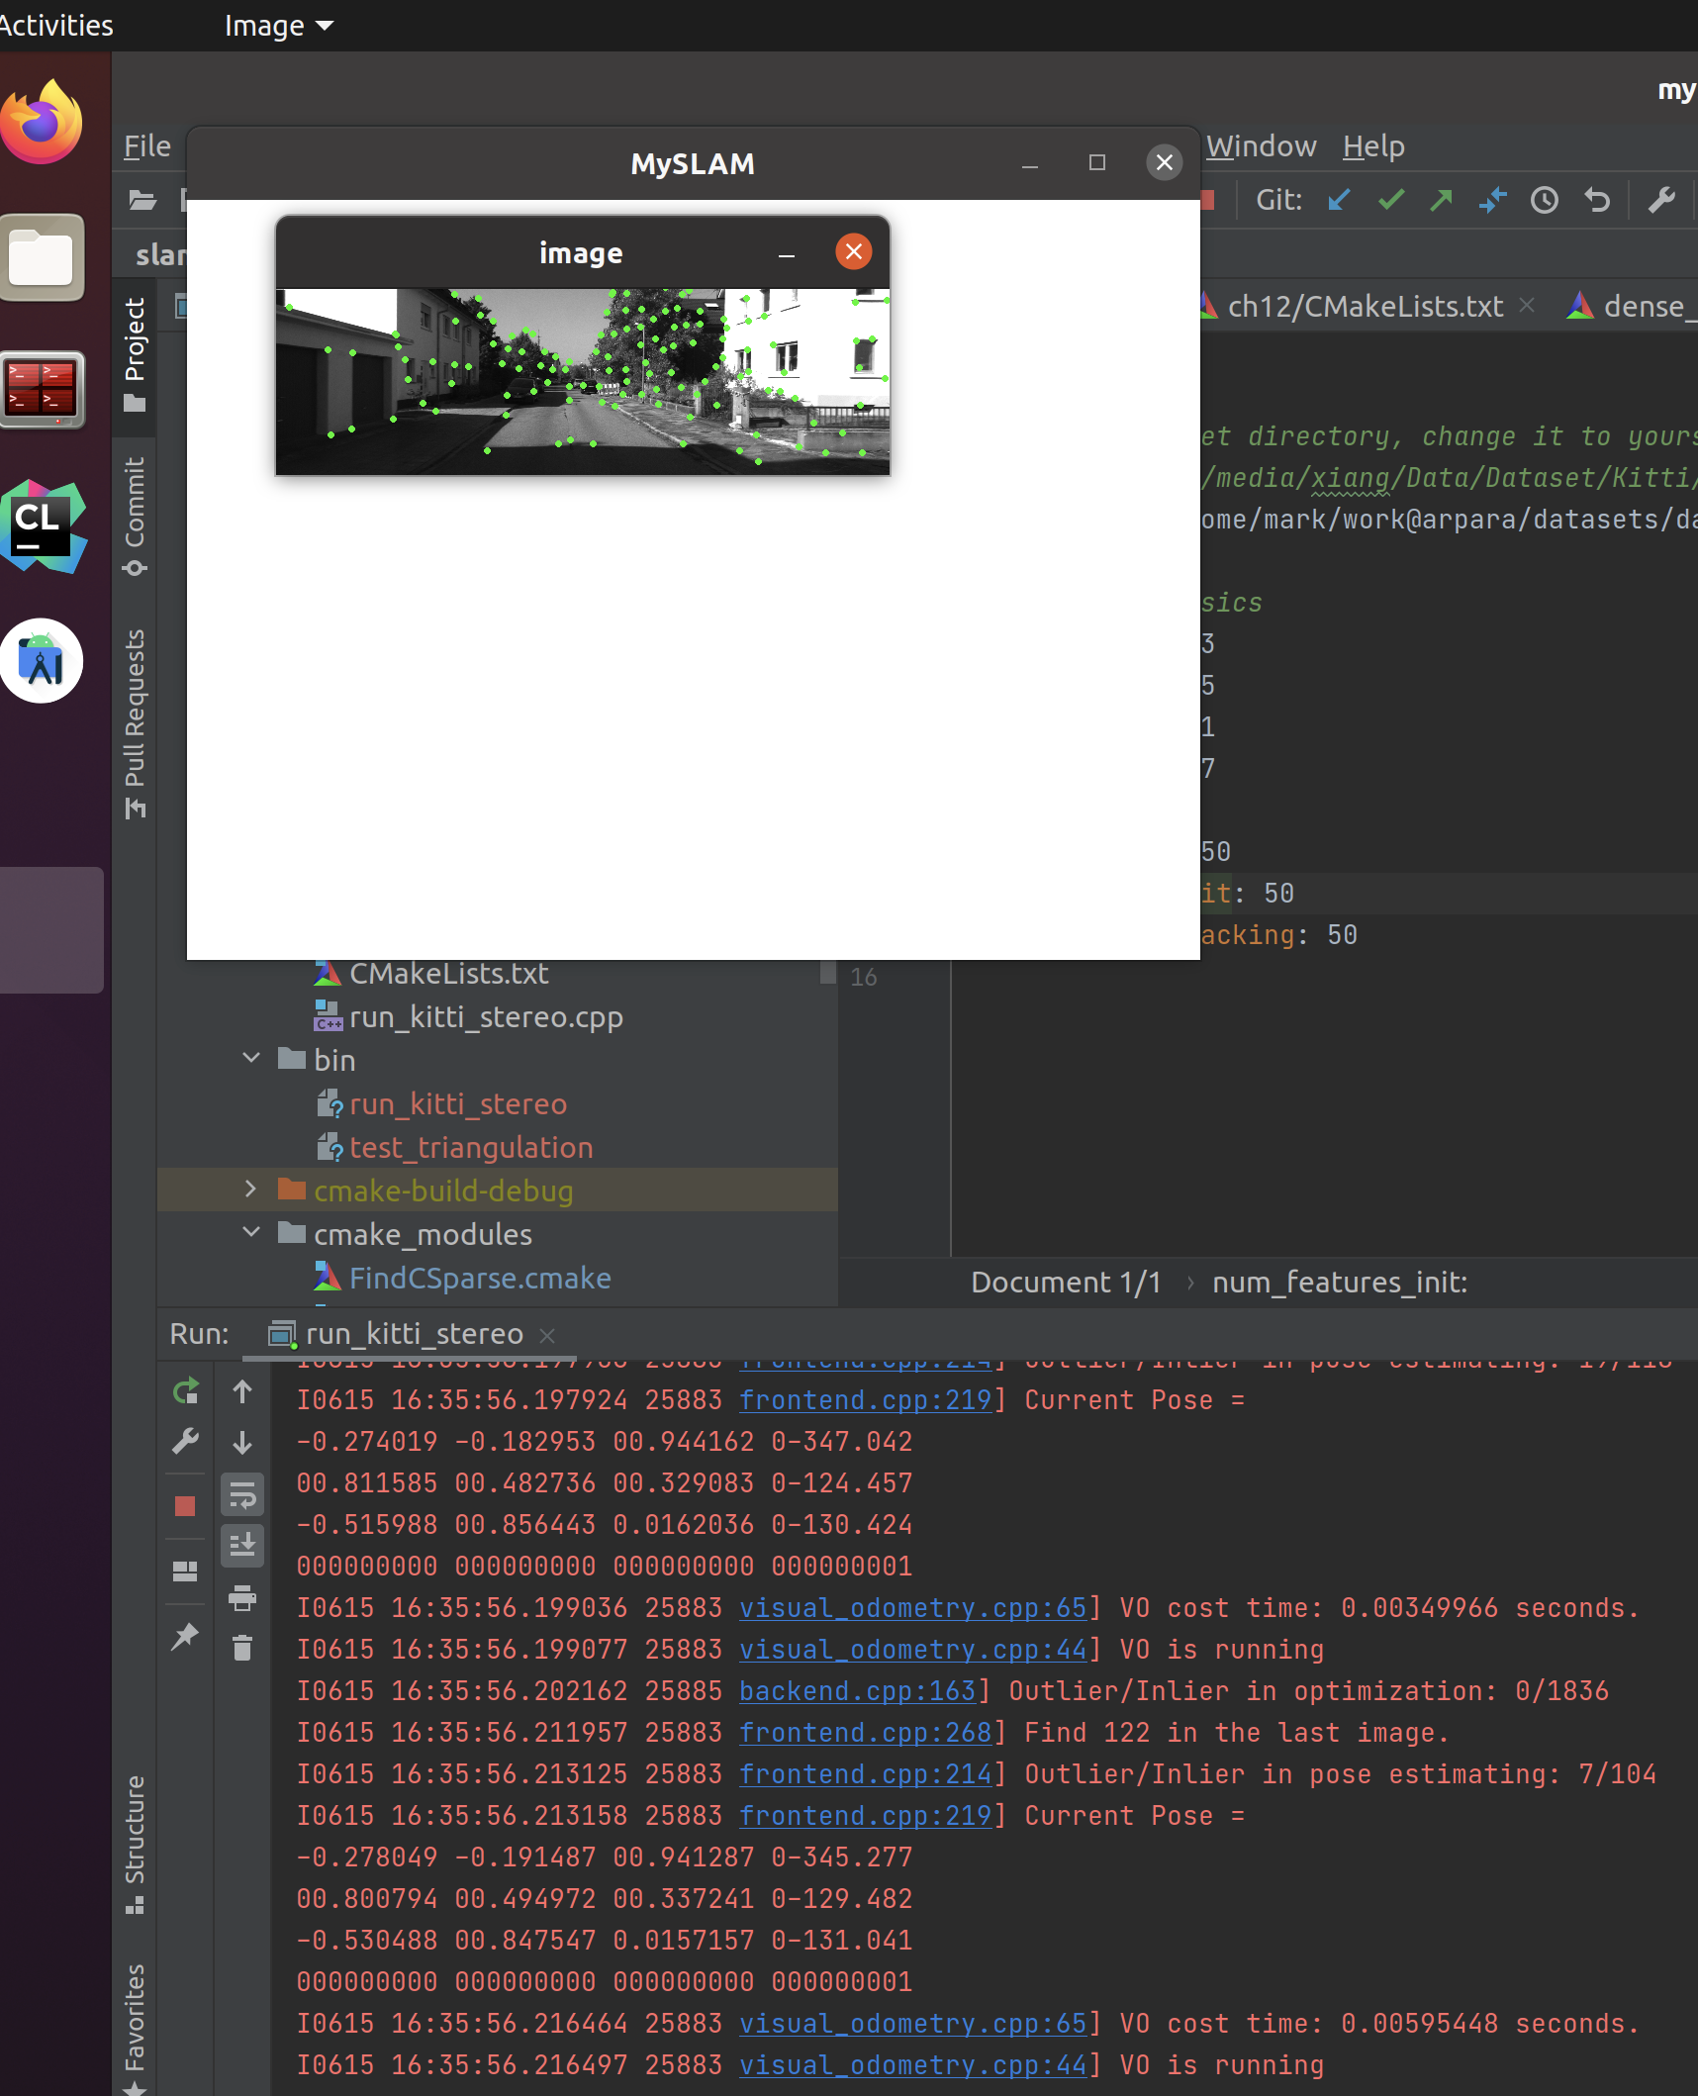The width and height of the screenshot is (1698, 2096).
Task: Click project tree scrollbar thumb
Action: click(829, 973)
